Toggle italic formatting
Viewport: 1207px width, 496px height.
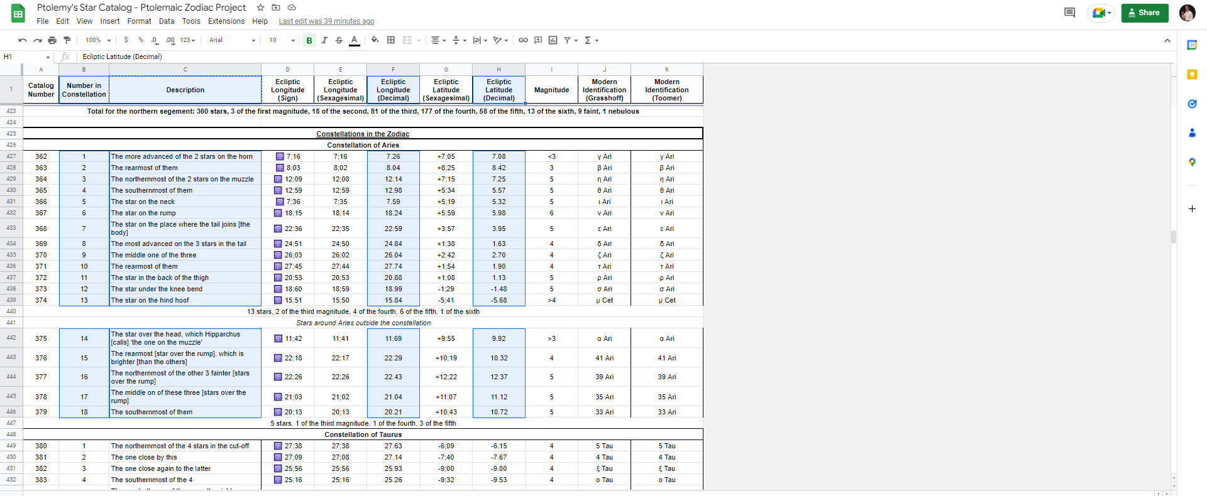click(x=324, y=40)
